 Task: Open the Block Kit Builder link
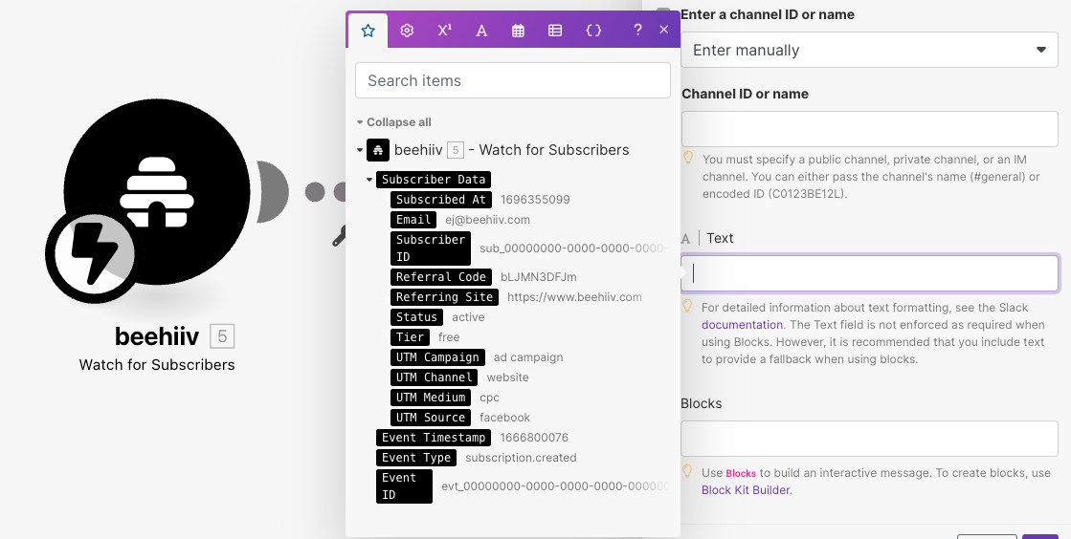point(746,490)
